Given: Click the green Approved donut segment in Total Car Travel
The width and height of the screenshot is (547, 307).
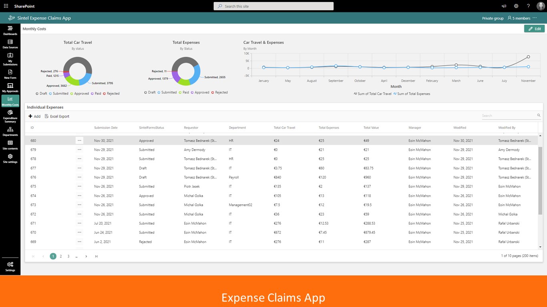Looking at the screenshot, I should [x=72, y=81].
